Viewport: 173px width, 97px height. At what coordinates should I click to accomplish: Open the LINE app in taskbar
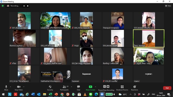[91, 94]
